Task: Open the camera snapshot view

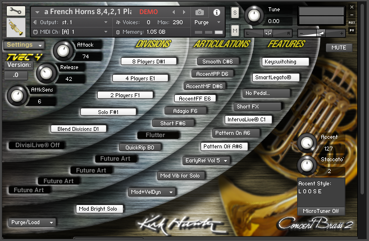Action: point(199,12)
